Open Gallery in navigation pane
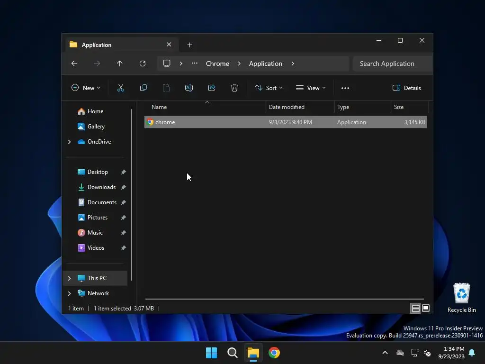485x364 pixels. click(x=96, y=127)
